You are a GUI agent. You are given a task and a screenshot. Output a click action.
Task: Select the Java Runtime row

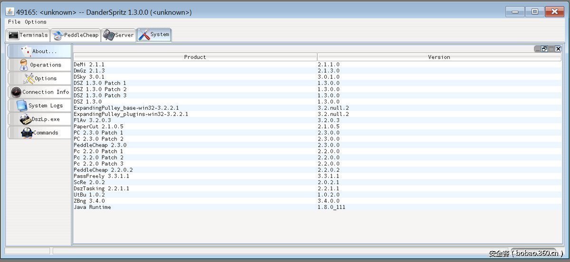pyautogui.click(x=92, y=207)
